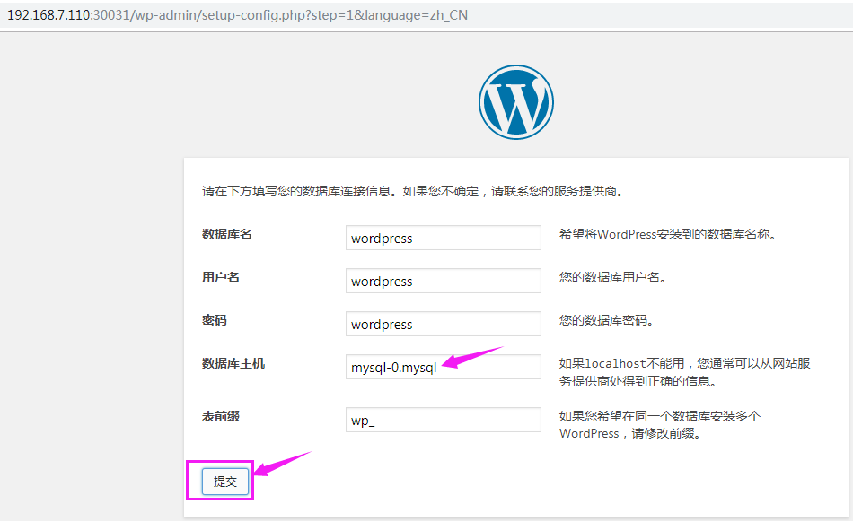Click the 数据库名 label
853x521 pixels.
(227, 234)
